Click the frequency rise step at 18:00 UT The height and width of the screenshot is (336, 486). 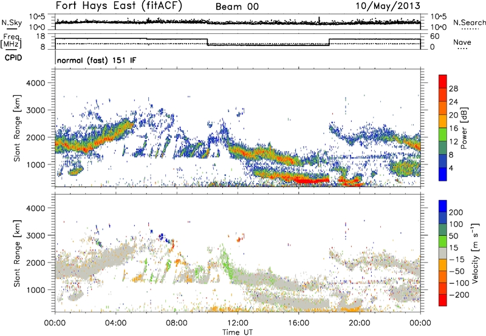tap(329, 42)
